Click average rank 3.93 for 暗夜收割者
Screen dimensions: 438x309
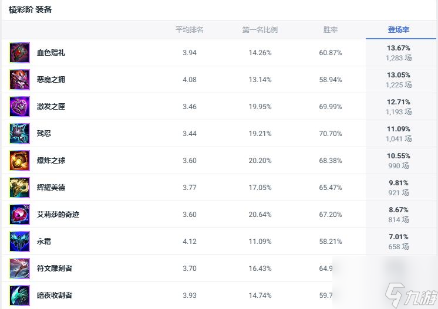(x=190, y=296)
